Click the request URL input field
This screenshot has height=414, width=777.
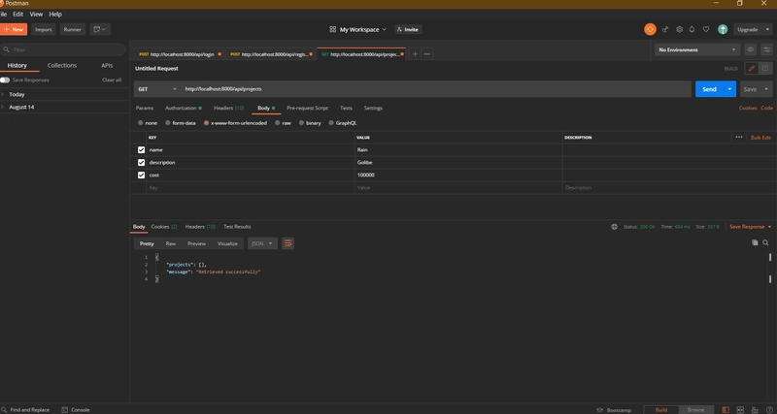click(436, 89)
